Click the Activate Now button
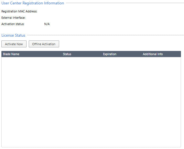The width and height of the screenshot is (184, 149). [14, 44]
